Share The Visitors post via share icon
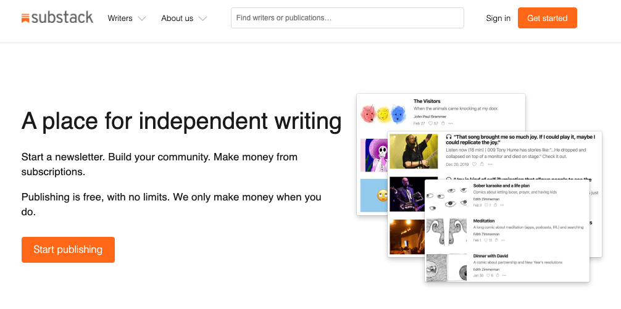The width and height of the screenshot is (621, 309). (x=443, y=123)
